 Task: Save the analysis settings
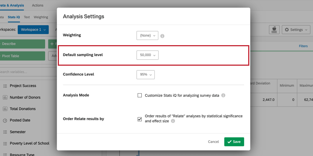(234, 142)
